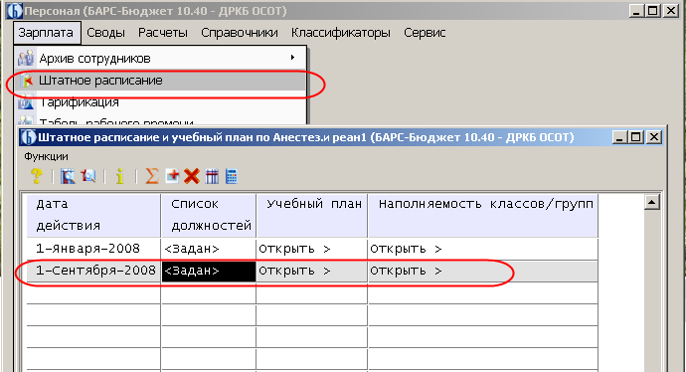Open Наполняемость классов/групп for 1-Января-2008

coord(483,249)
